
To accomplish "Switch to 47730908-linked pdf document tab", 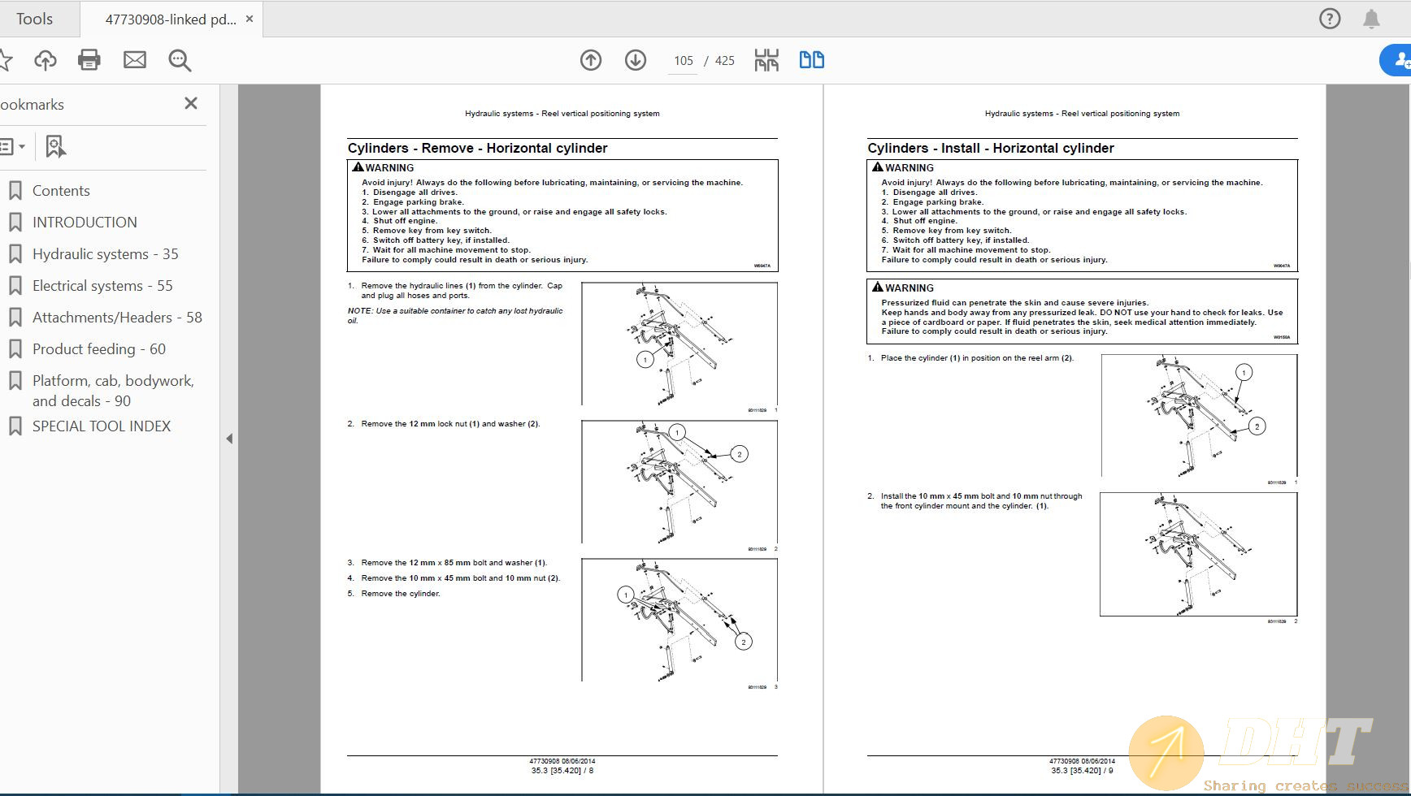I will pos(170,19).
